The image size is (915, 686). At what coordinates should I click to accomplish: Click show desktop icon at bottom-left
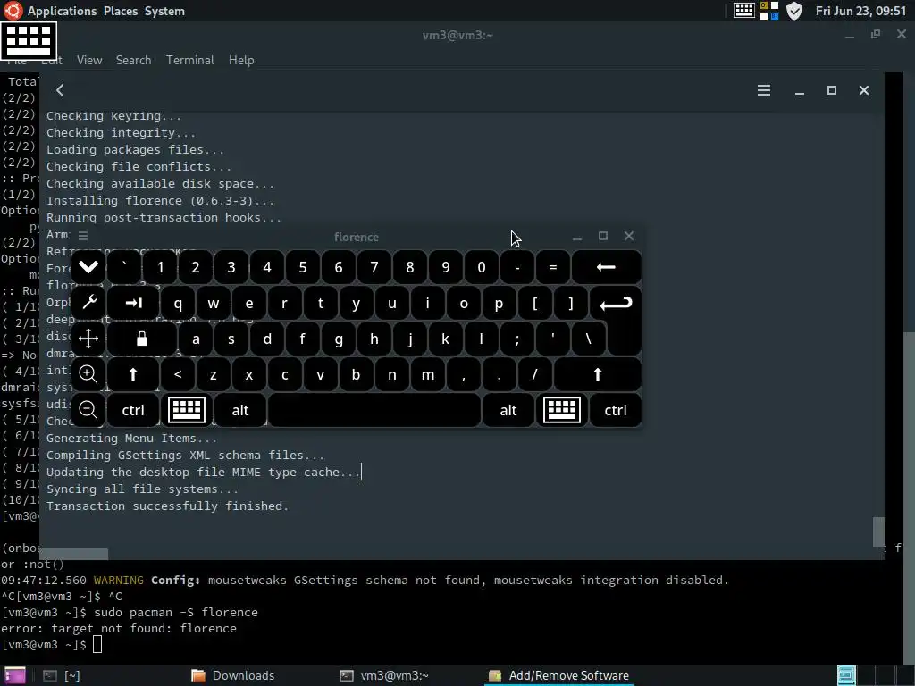[x=14, y=675]
